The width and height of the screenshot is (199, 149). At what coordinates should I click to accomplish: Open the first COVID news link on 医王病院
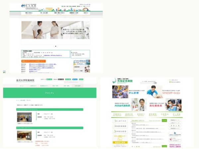[x=43, y=64]
